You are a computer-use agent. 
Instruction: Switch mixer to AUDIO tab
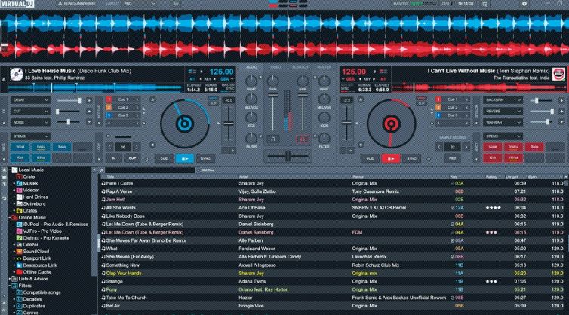pos(251,67)
